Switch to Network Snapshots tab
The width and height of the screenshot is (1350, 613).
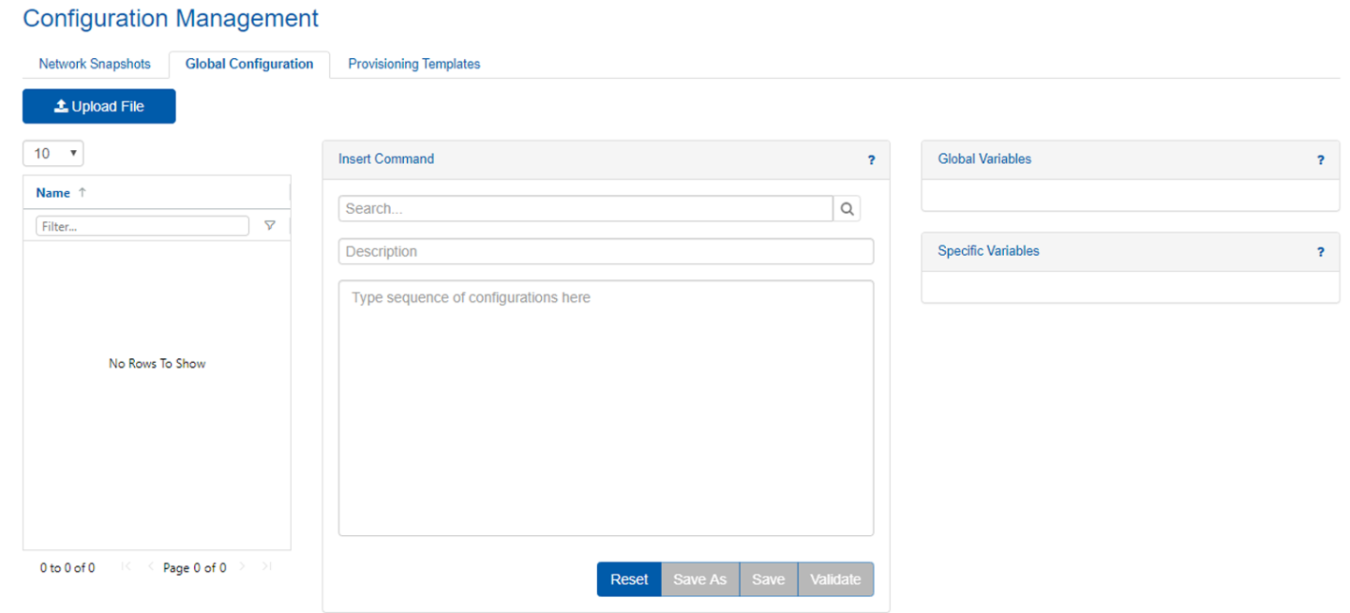[95, 64]
